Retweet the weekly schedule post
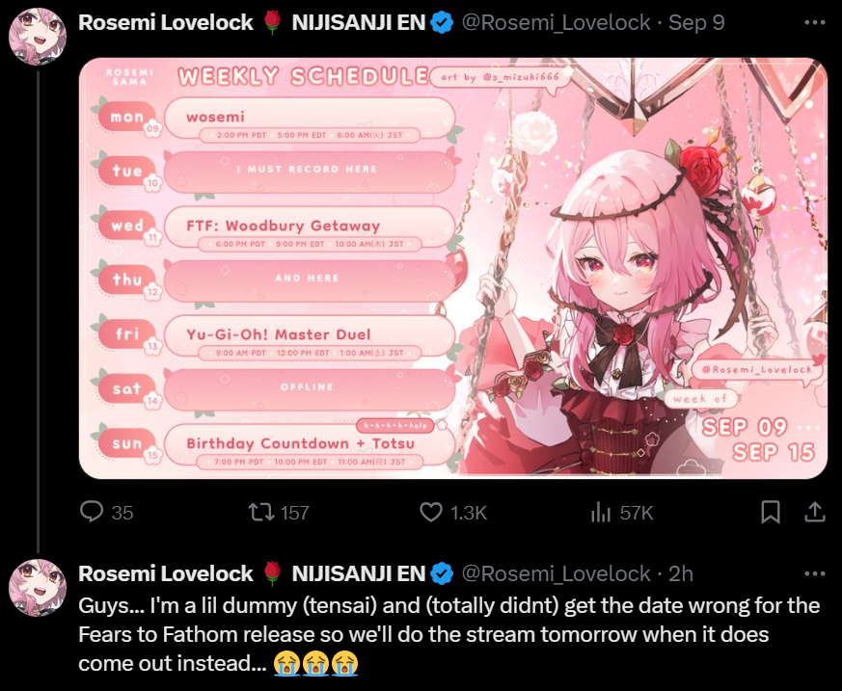Screen dimensions: 842x691 tap(278, 512)
